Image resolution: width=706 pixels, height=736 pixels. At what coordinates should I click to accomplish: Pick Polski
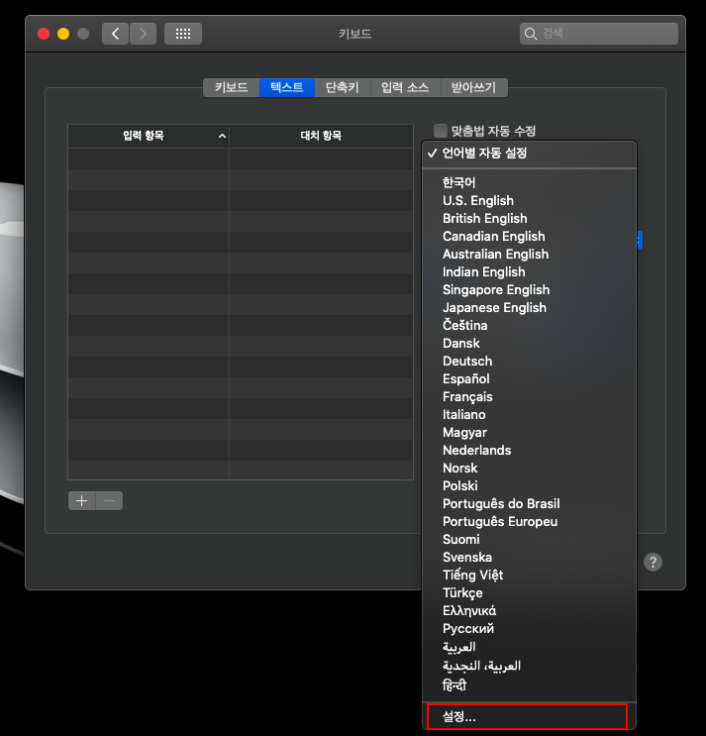[529, 485]
